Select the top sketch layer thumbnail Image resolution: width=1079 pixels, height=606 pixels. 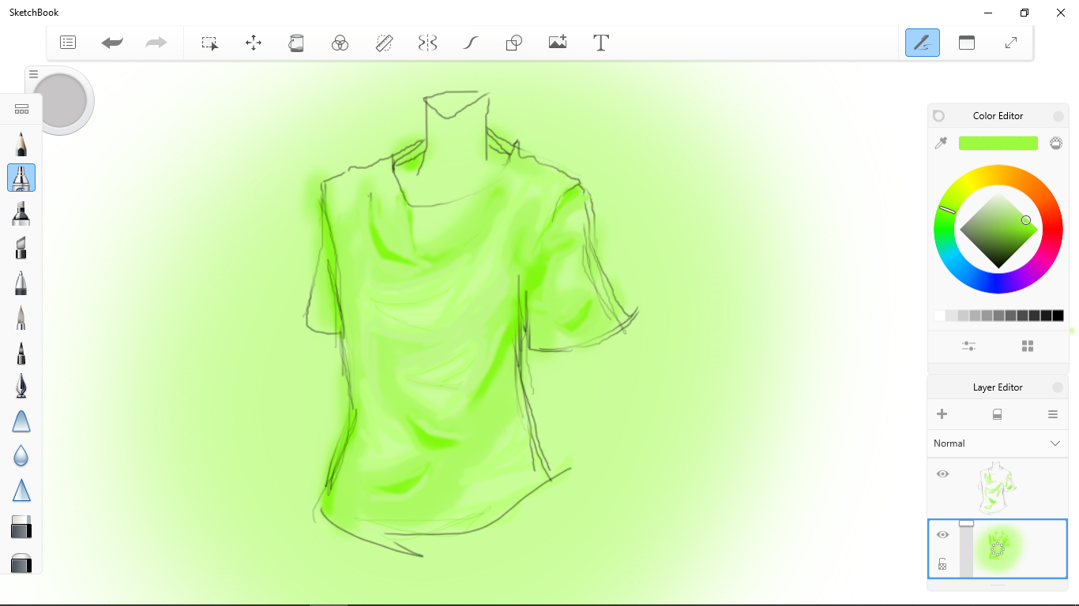(x=997, y=488)
